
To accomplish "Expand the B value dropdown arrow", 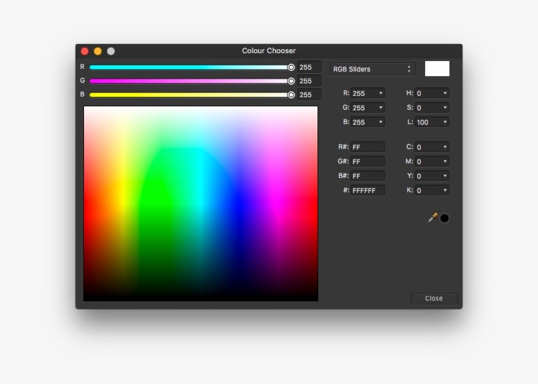I will (380, 122).
